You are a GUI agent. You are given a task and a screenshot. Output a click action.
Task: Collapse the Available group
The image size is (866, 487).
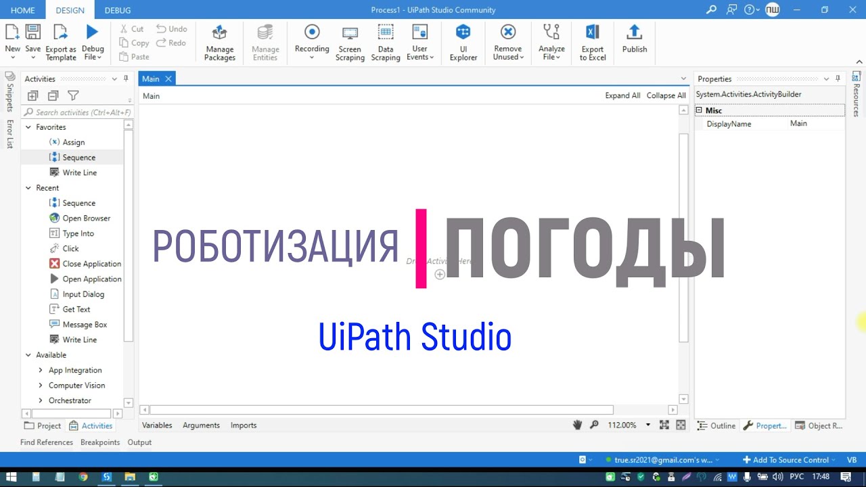(28, 355)
